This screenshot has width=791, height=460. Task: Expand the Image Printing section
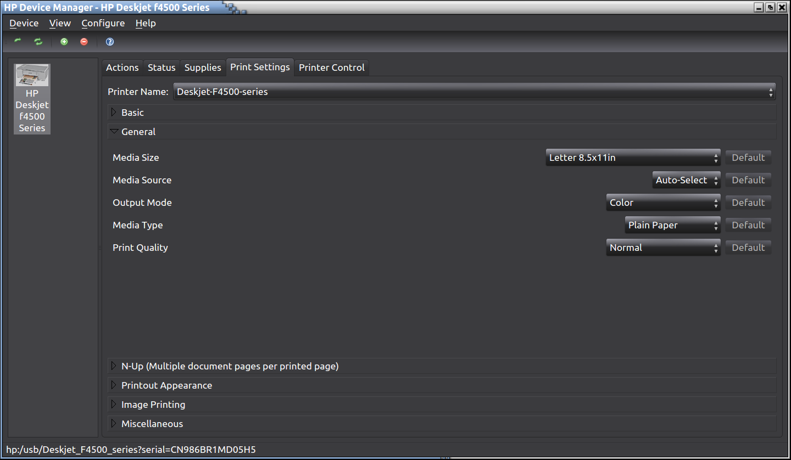[x=442, y=405]
